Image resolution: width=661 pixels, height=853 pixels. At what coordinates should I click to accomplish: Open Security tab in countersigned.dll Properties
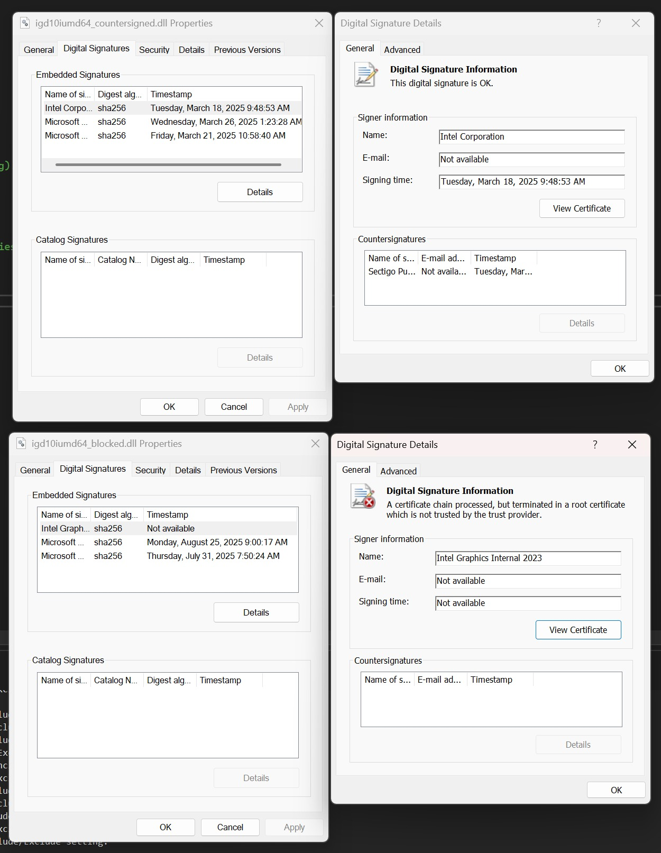point(154,50)
